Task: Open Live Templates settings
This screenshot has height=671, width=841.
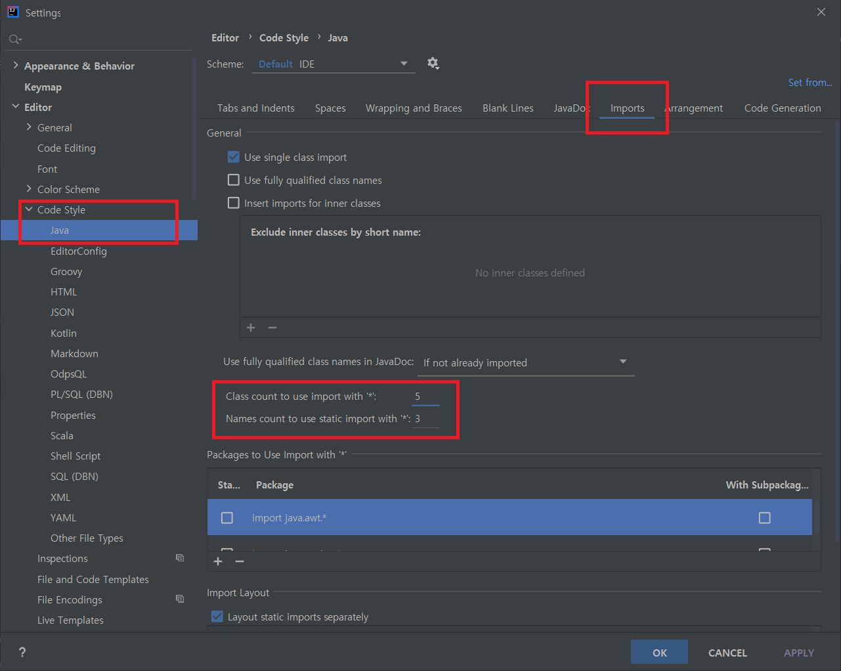Action: point(70,620)
